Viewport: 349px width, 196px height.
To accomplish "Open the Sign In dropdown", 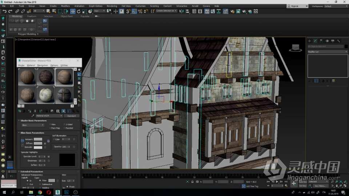I will pos(297,6).
